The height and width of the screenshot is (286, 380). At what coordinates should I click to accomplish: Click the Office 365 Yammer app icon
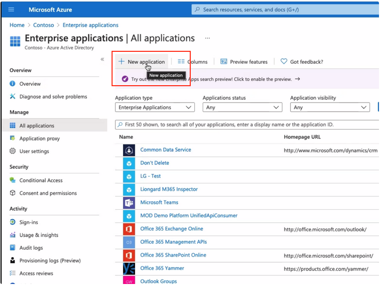[129, 269]
